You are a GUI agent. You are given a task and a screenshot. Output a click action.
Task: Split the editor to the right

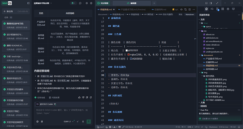[x=189, y=9]
